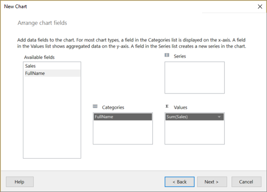Screen dimensions: 267x192
Task: Click the Series list icon
Action: point(167,55)
